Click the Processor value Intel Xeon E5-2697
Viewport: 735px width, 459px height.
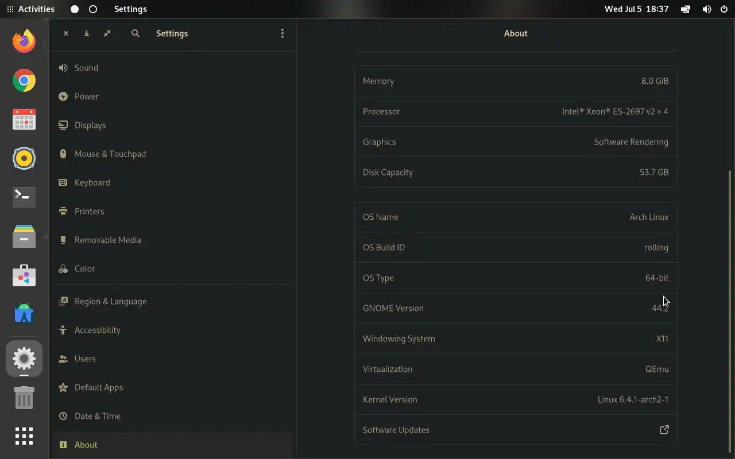point(615,111)
